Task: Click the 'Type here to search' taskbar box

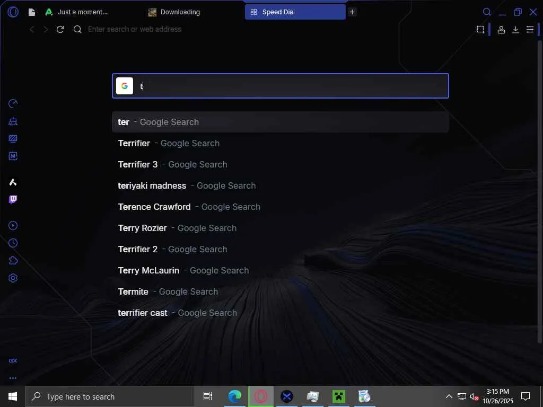Action: click(x=110, y=396)
